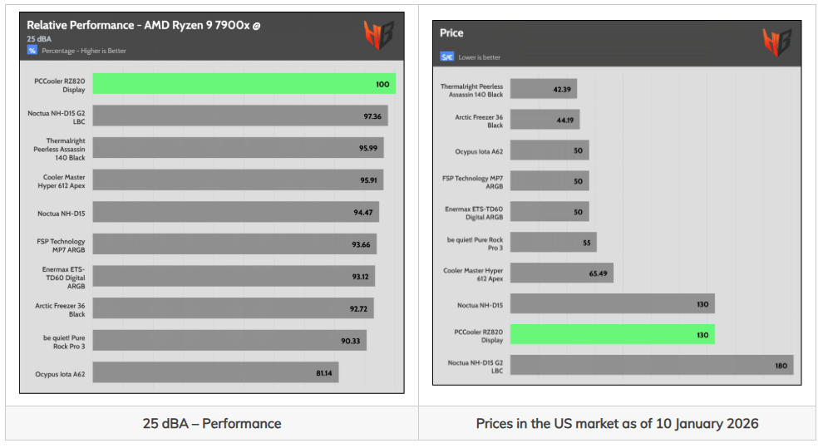Click the blue $/€ icon beside Lower is better
This screenshot has width=823, height=448.
coord(446,57)
